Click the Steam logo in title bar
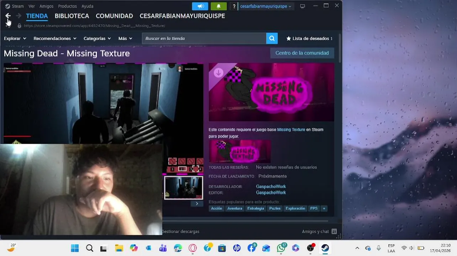This screenshot has width=457, height=256. coord(7,6)
